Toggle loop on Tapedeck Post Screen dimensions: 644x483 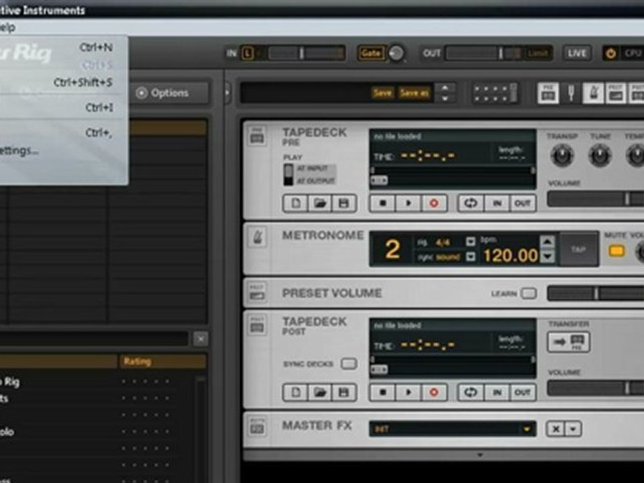tap(471, 392)
